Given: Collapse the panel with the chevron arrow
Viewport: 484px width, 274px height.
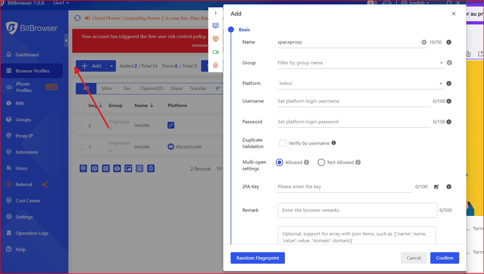Looking at the screenshot, I should tap(216, 13).
